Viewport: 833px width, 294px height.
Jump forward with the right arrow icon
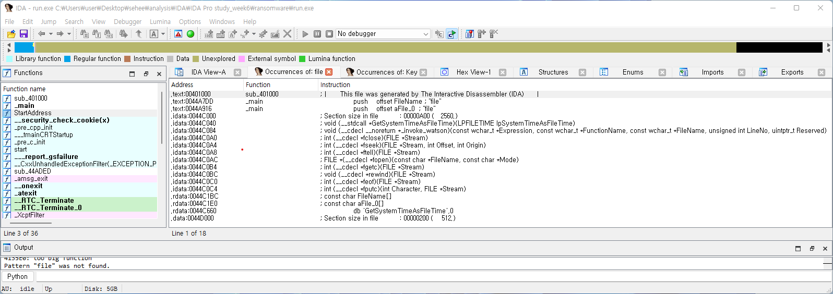click(60, 34)
